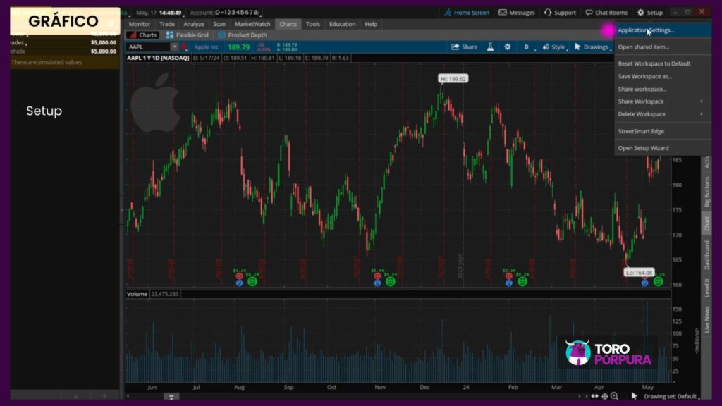Click the chart scroll-to-bottom arrow icon
The height and width of the screenshot is (406, 722).
pyautogui.click(x=171, y=397)
